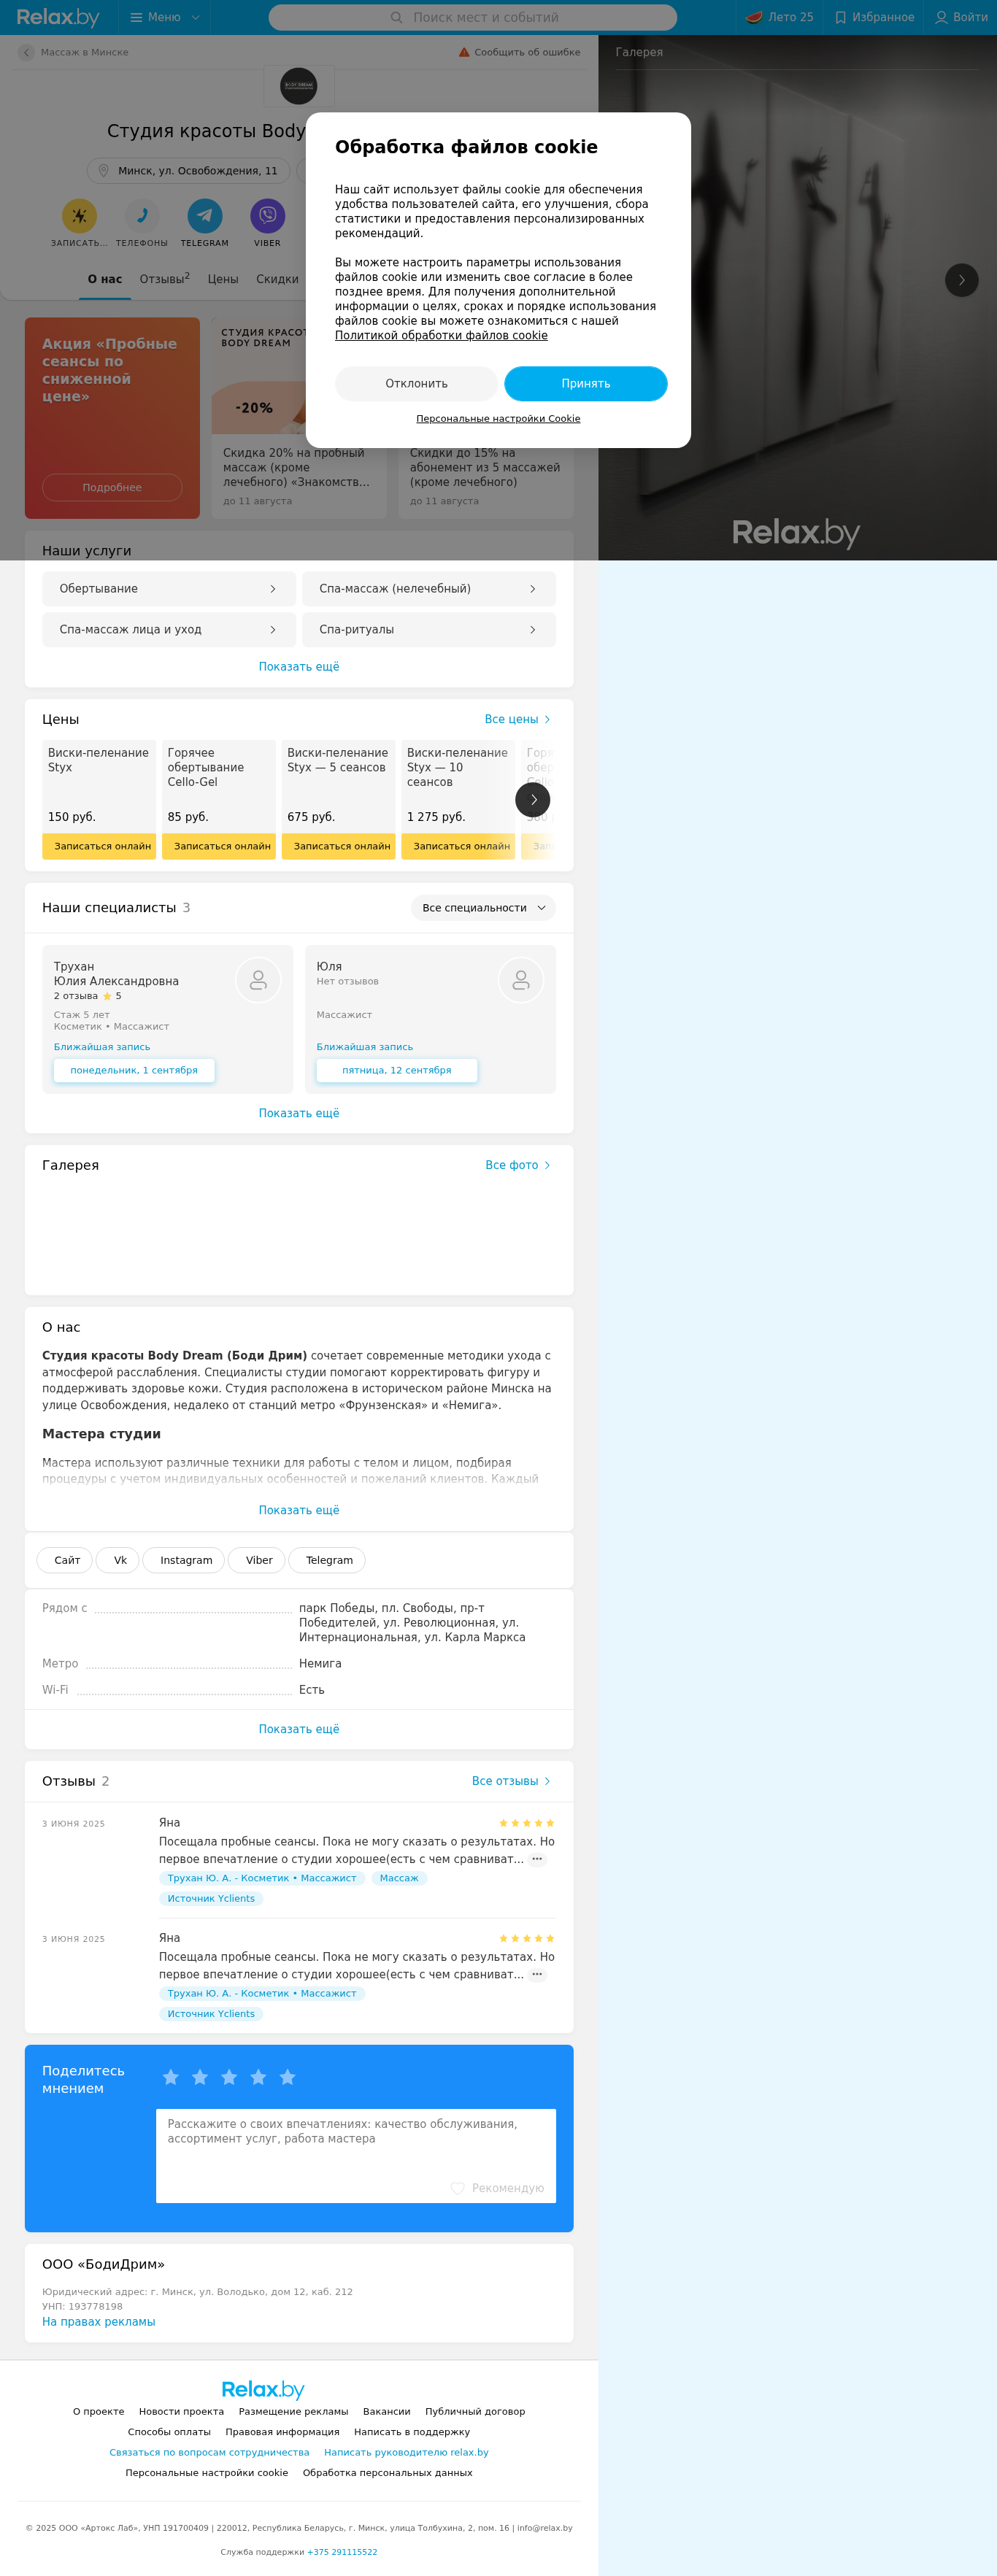
Task: Slide prices carousel with next arrow
Action: [533, 799]
